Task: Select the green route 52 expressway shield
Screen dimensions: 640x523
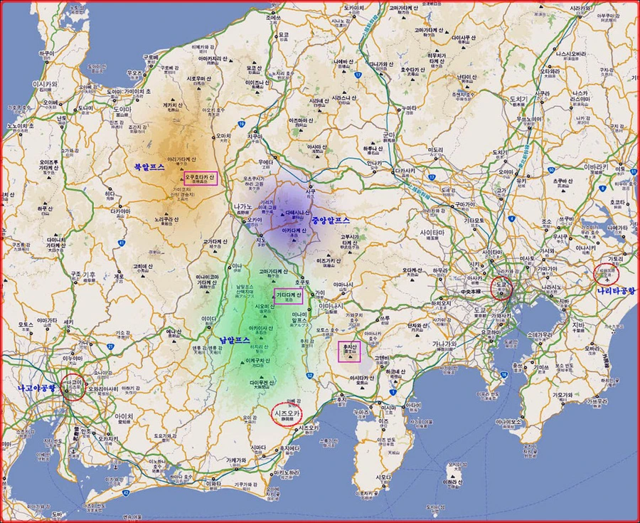Action: 309,376
